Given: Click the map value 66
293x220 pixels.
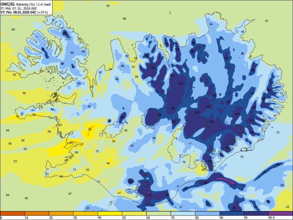Looking at the screenshot, I should tap(125, 19).
